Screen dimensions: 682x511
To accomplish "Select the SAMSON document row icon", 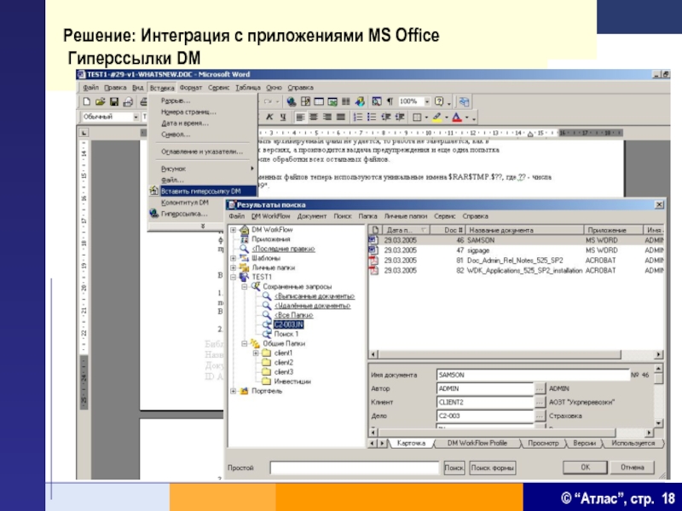I will tap(373, 241).
